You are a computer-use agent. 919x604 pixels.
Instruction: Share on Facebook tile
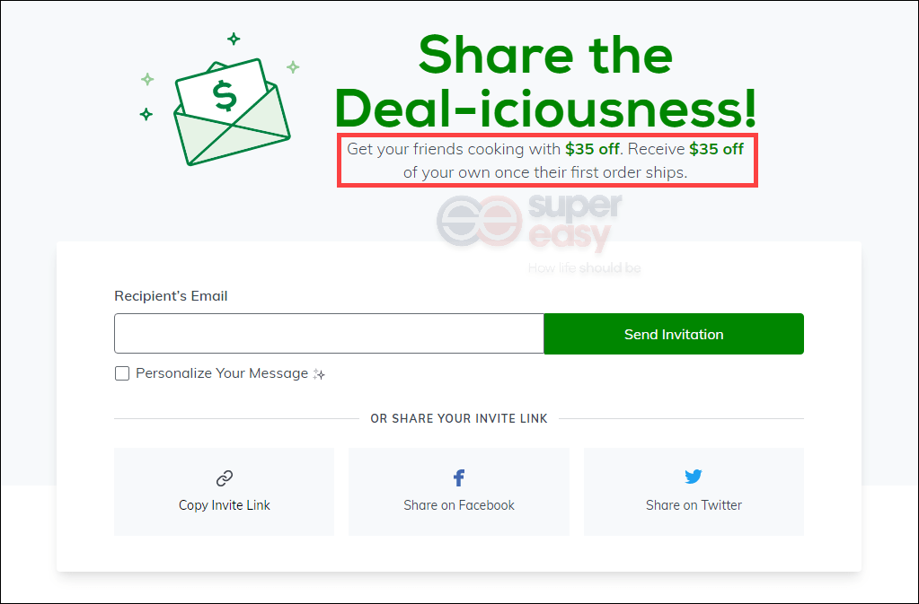click(459, 492)
